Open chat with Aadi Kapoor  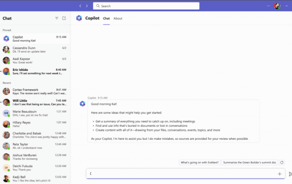point(35,60)
